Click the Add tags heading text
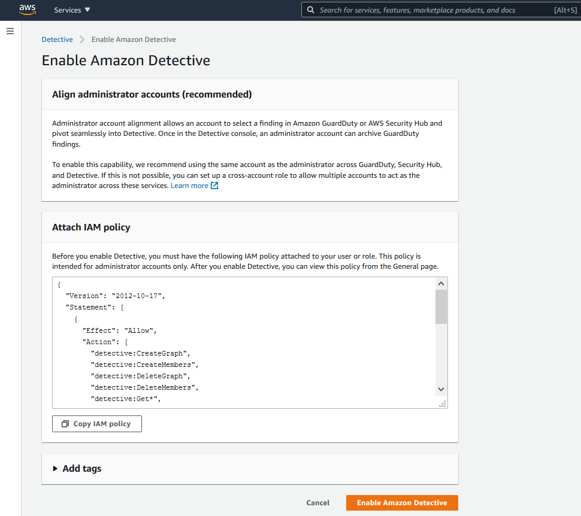 coord(82,469)
